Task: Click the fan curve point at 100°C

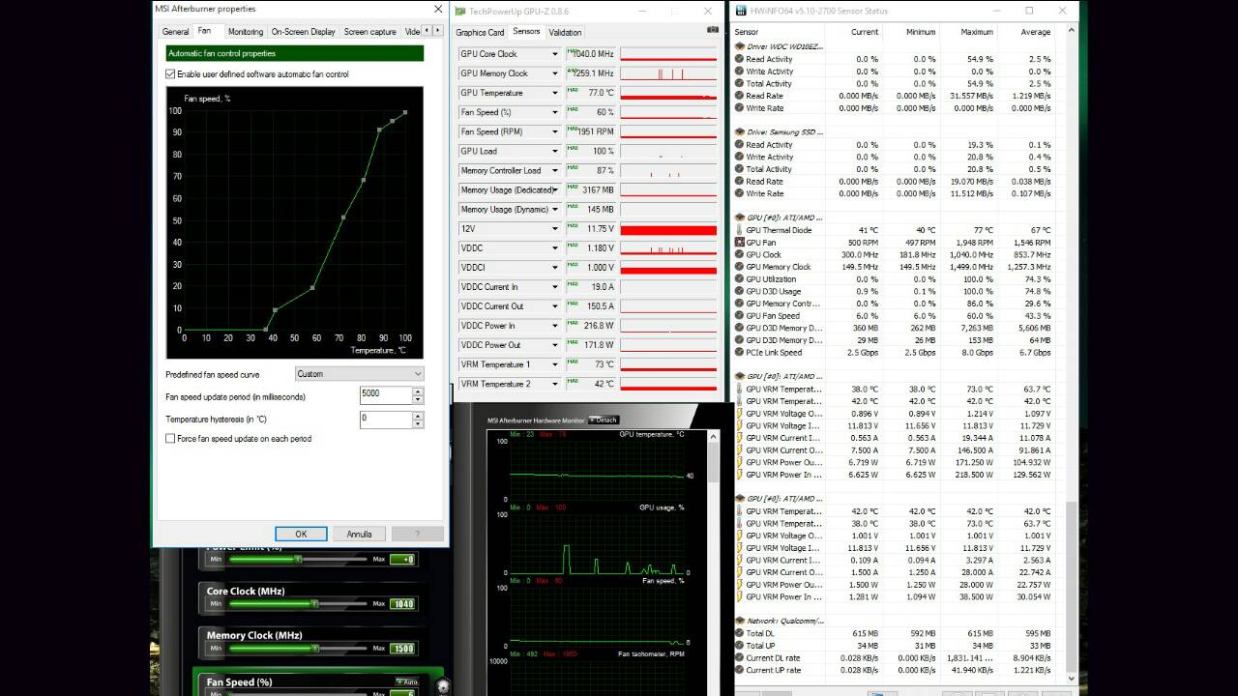Action: pyautogui.click(x=405, y=112)
